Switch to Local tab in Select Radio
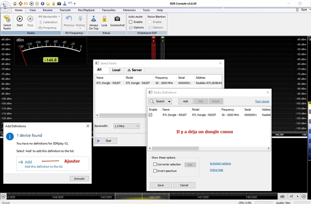The image size is (311, 204). tap(116, 70)
